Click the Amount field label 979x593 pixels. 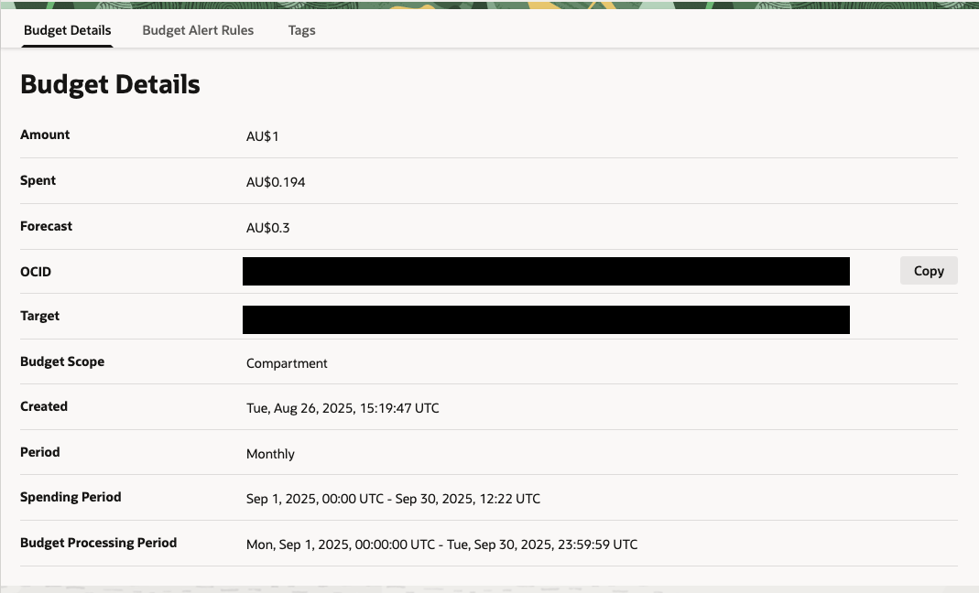point(45,135)
